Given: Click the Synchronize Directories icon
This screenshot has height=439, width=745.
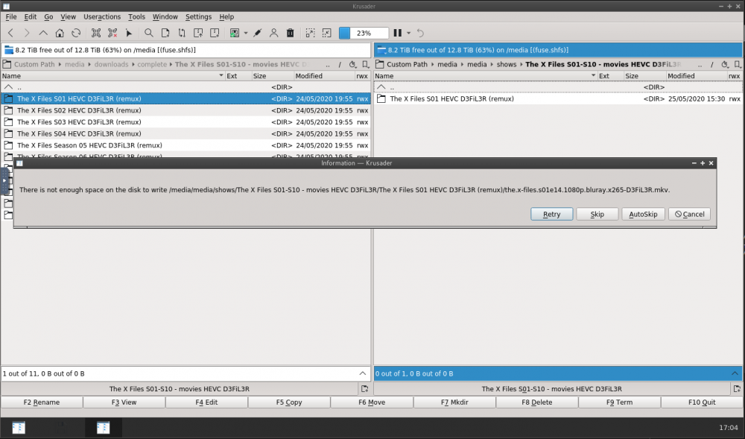Looking at the screenshot, I should [x=182, y=34].
